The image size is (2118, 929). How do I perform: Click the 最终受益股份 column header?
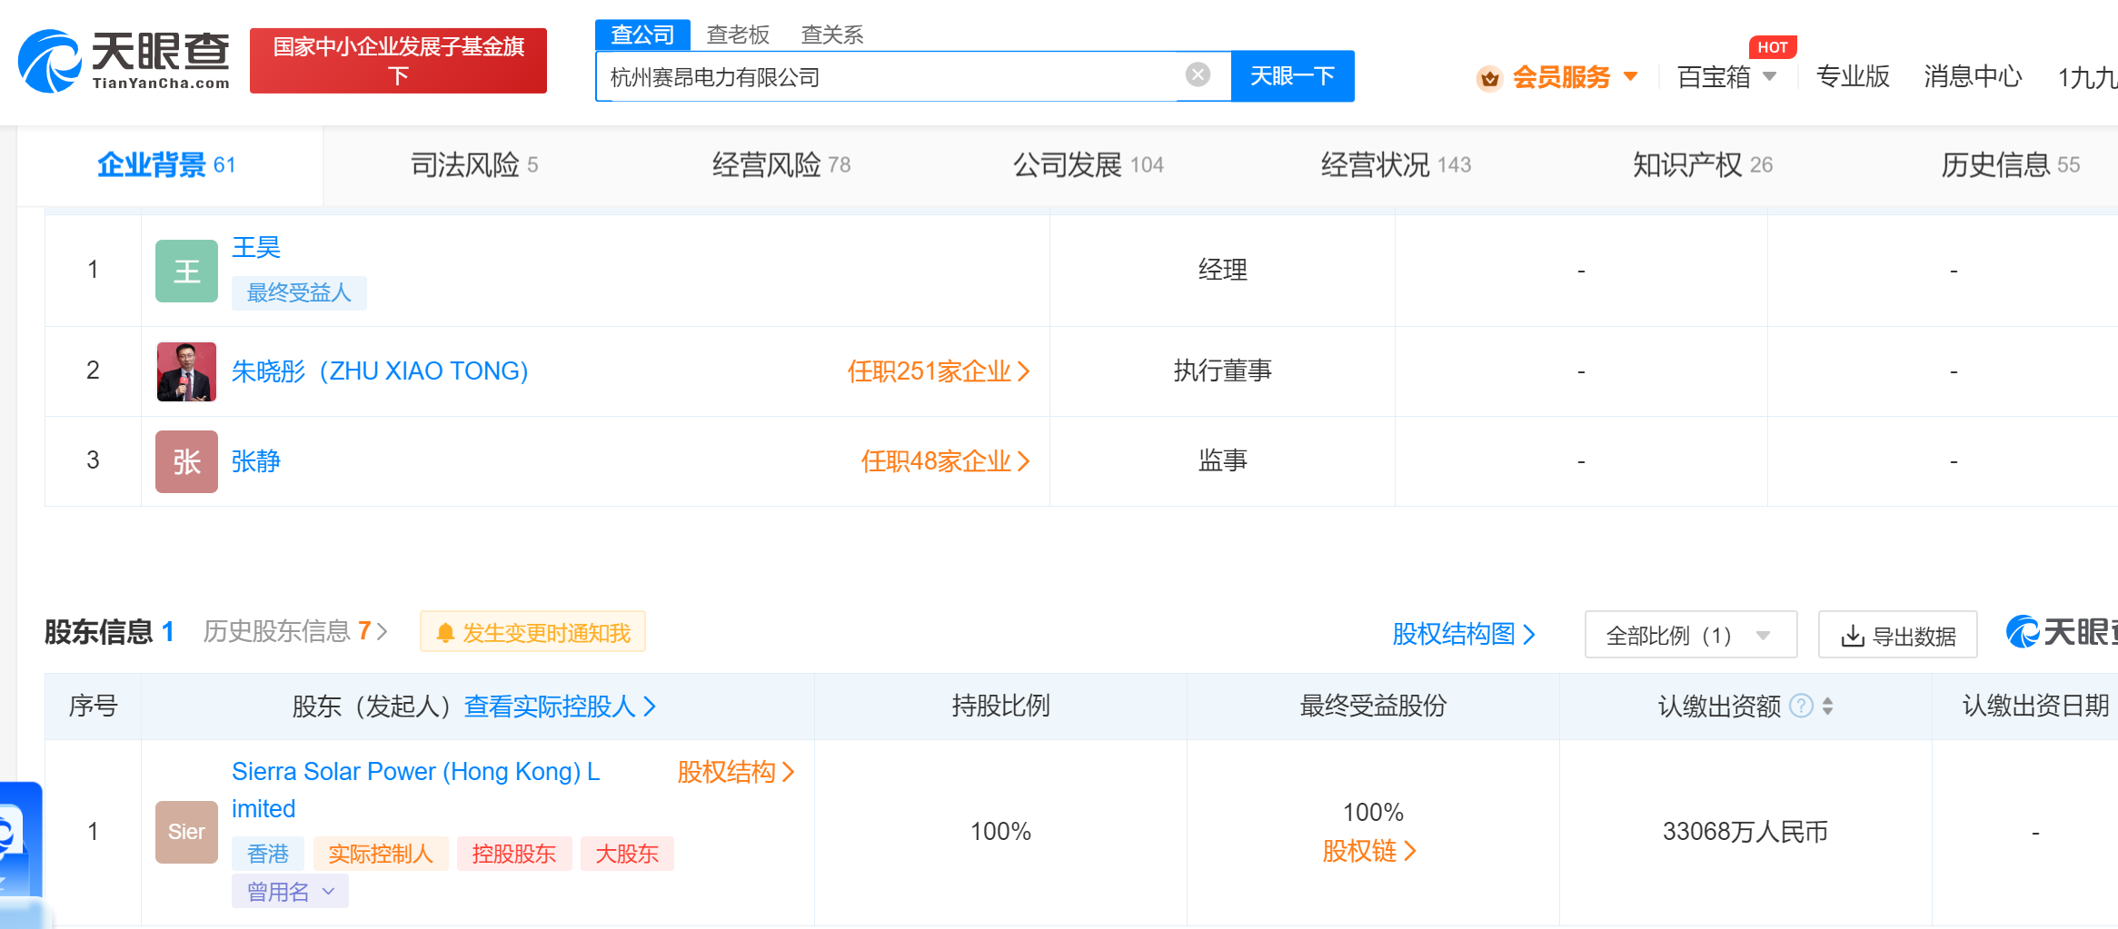coord(1373,706)
